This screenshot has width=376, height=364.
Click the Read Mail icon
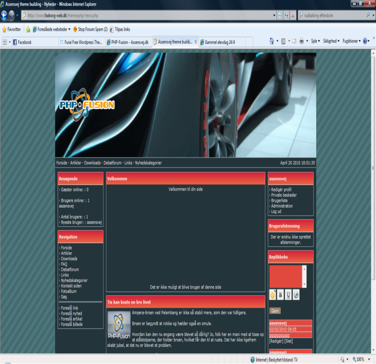pyautogui.click(x=294, y=41)
